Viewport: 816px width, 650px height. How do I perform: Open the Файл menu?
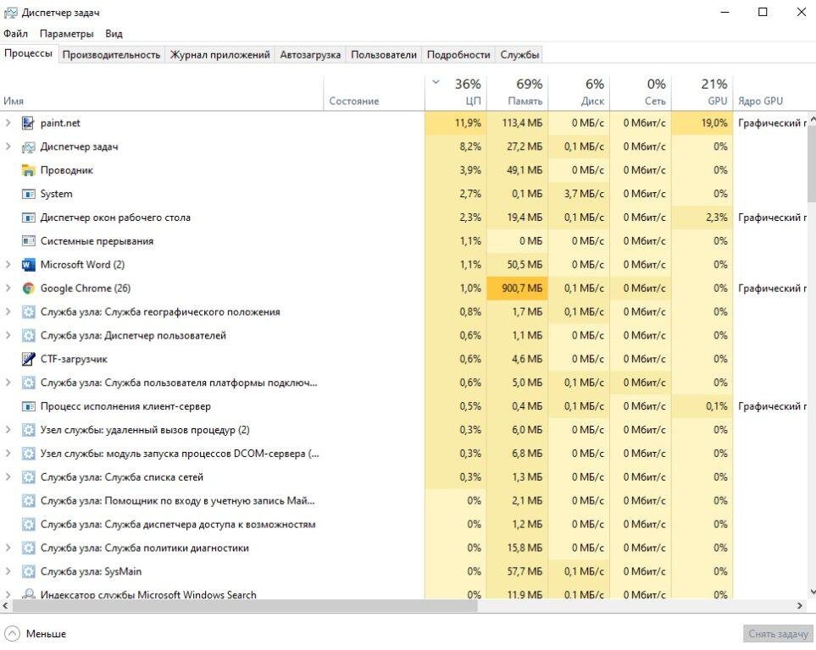[x=15, y=34]
